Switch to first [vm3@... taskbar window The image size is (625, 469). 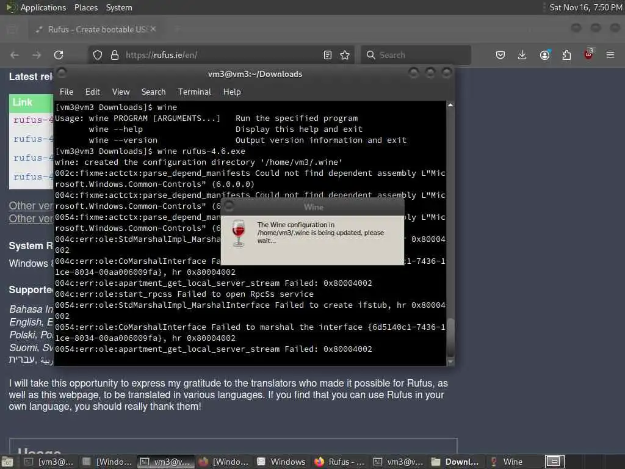pyautogui.click(x=49, y=462)
